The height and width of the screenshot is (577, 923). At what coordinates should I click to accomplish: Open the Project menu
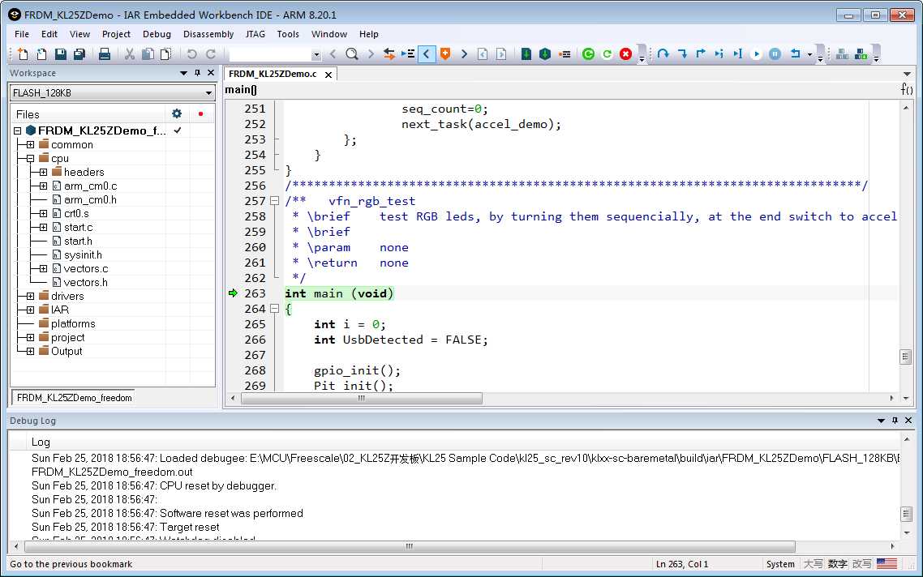tap(116, 34)
